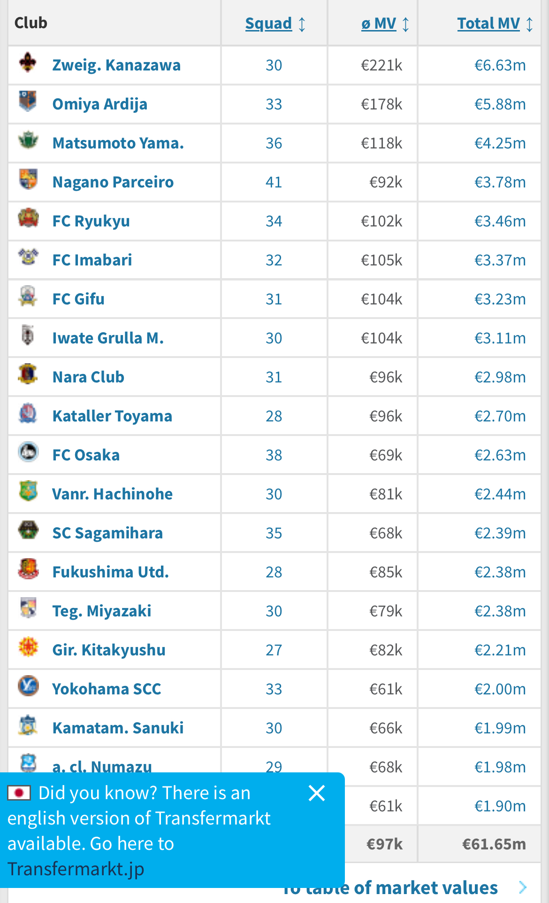Open the Fukushima Utd. club page

tap(111, 572)
